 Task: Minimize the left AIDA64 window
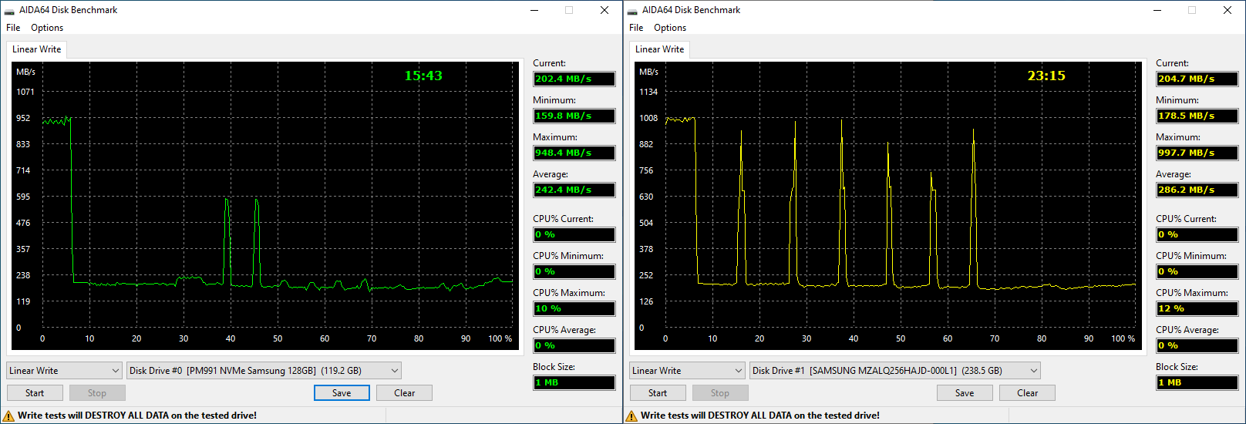pos(534,11)
